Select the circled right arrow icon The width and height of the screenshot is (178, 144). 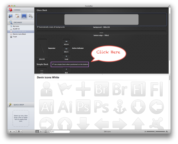46,124
